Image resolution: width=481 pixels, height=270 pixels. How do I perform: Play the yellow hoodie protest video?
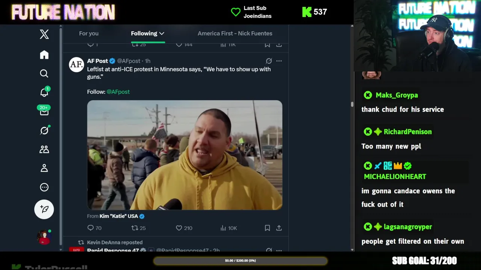(185, 155)
